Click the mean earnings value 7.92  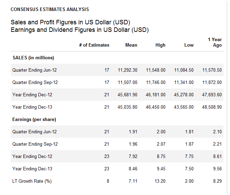tap(133, 156)
